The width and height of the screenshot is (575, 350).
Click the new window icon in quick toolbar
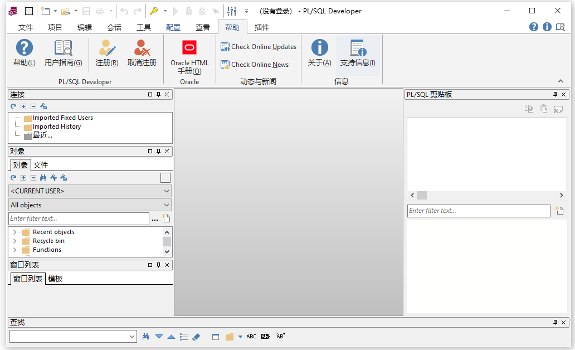click(x=45, y=11)
